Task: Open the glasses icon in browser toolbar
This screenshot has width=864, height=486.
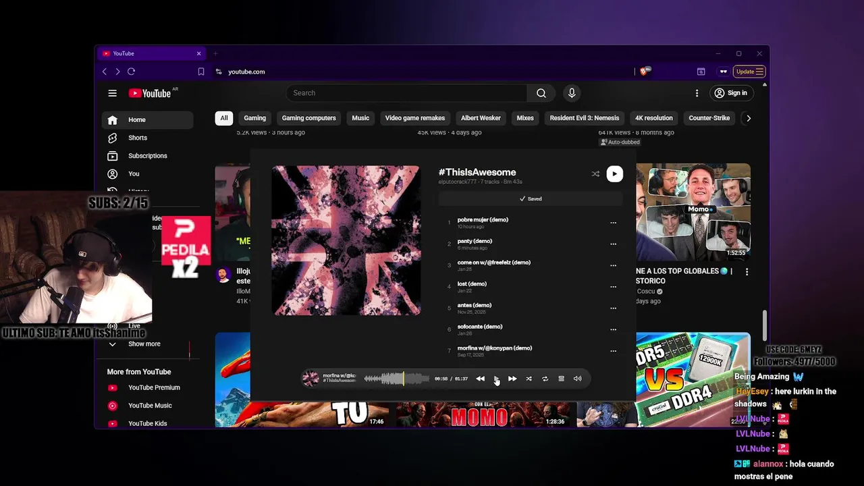Action: pyautogui.click(x=724, y=72)
